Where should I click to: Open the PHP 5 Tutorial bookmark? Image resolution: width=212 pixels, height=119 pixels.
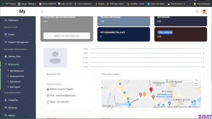coord(9,4)
